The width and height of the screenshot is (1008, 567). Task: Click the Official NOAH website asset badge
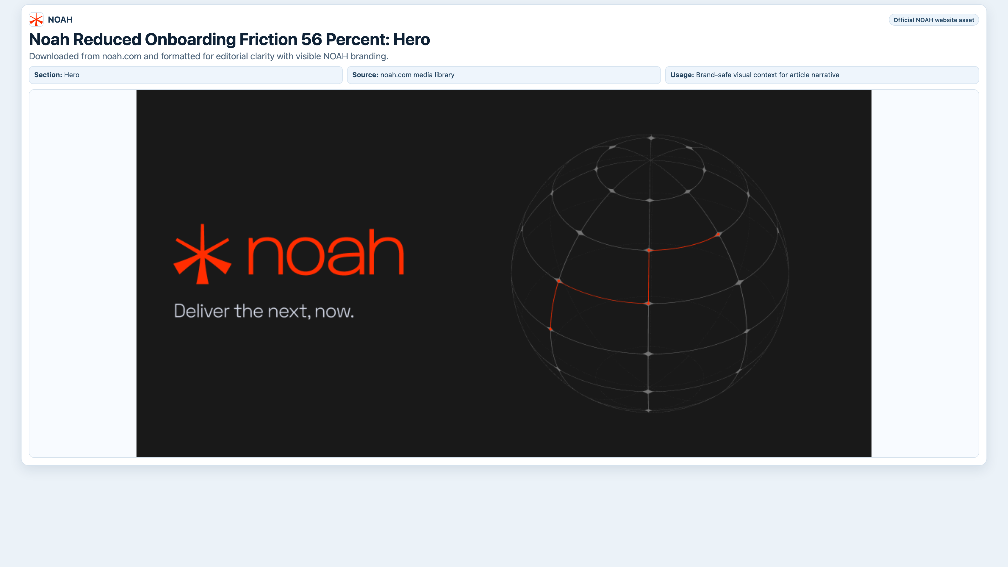[934, 20]
